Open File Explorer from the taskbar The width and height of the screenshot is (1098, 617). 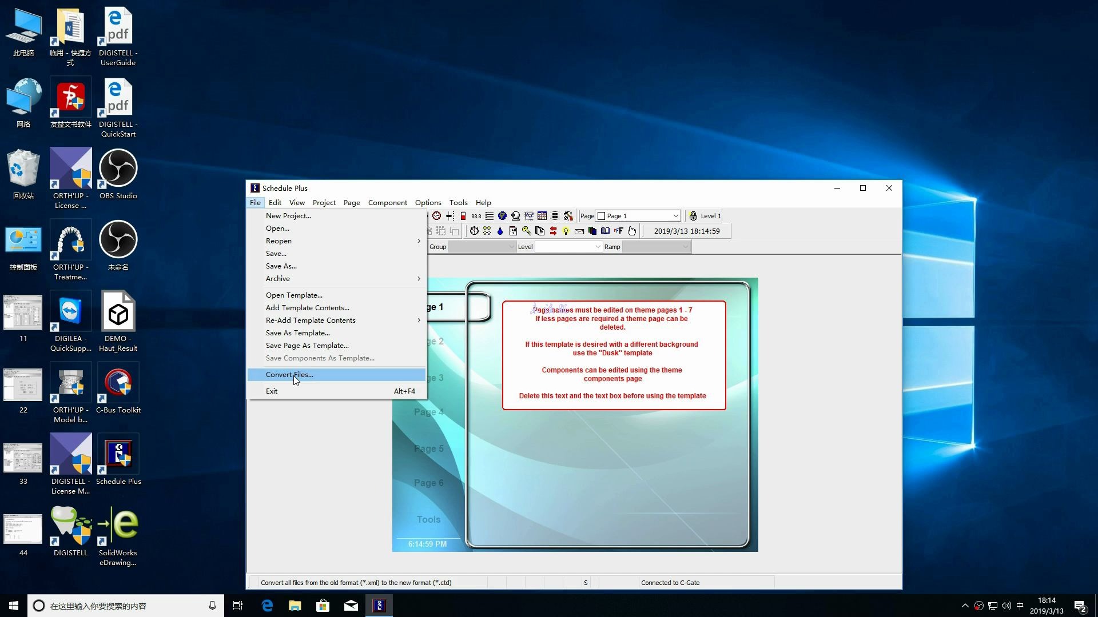(x=295, y=606)
